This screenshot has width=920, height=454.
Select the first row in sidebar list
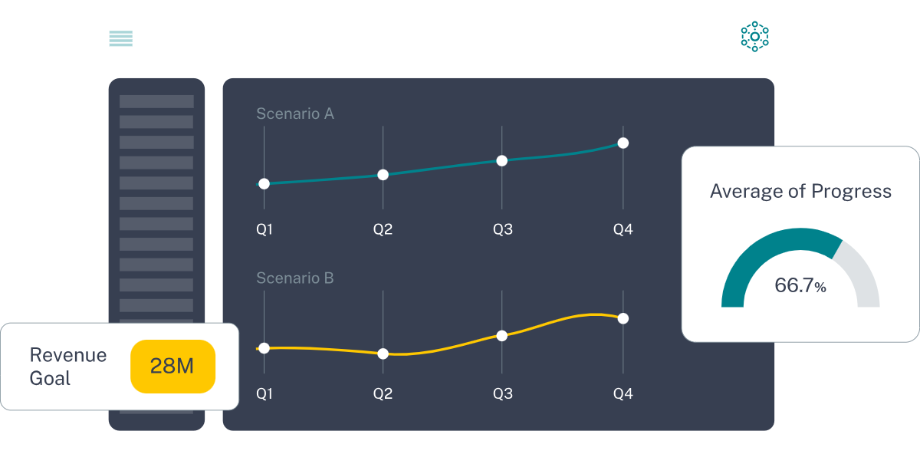pyautogui.click(x=156, y=101)
